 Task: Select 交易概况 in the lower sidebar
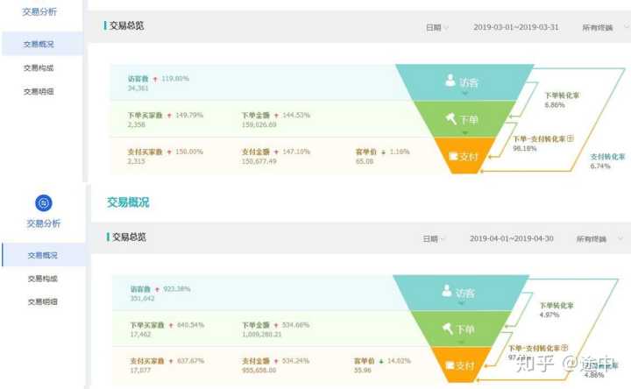point(44,255)
